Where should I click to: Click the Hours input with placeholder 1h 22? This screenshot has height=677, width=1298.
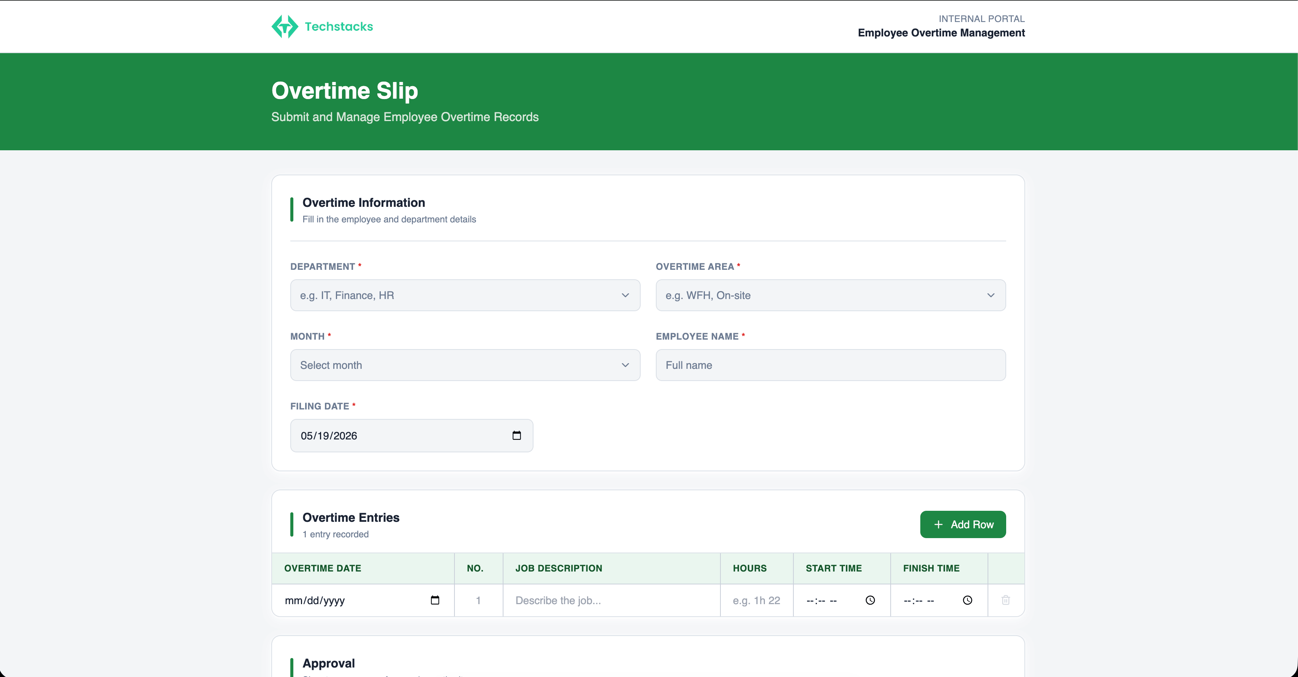point(756,600)
